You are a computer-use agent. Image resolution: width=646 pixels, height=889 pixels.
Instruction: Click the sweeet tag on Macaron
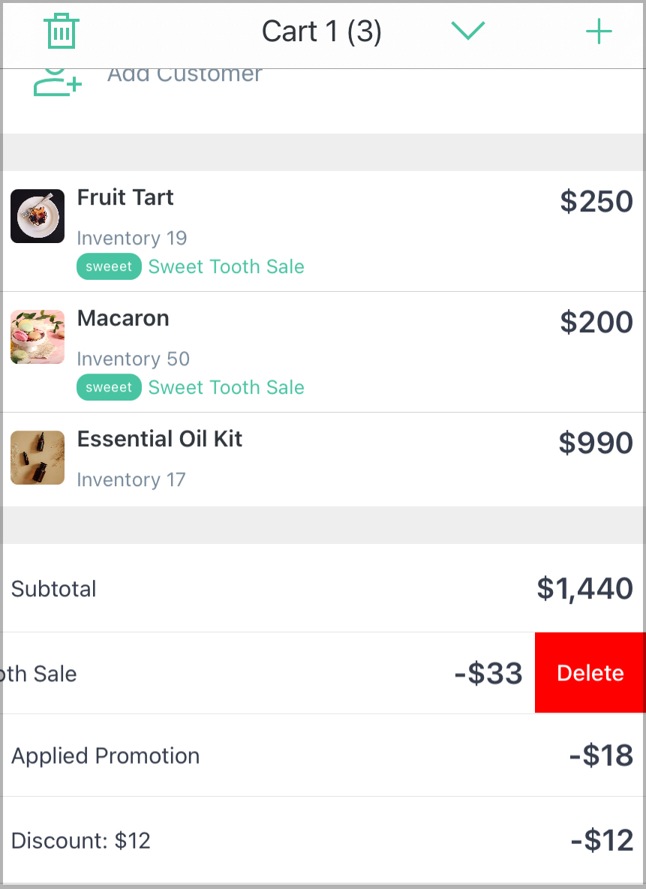pyautogui.click(x=109, y=387)
